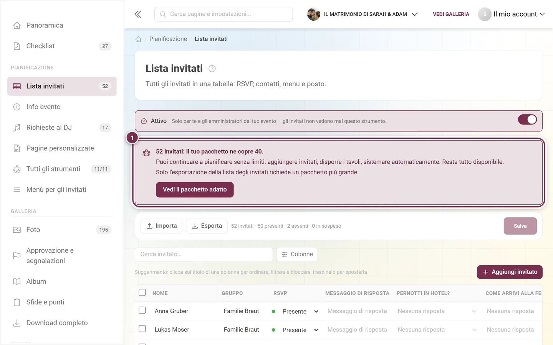Open the wedding selector dropdown Sarah & Adam
This screenshot has width=553, height=345.
(x=363, y=14)
